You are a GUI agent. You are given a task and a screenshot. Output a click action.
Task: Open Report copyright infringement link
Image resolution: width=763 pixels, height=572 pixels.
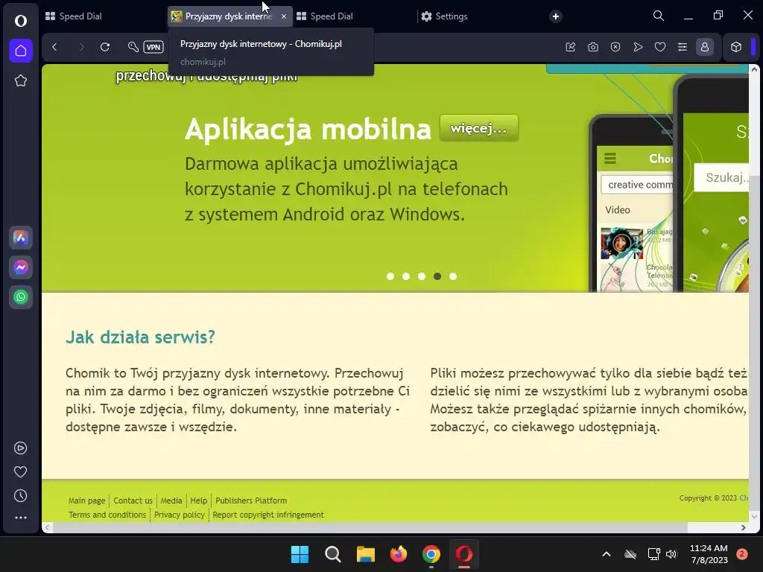268,515
